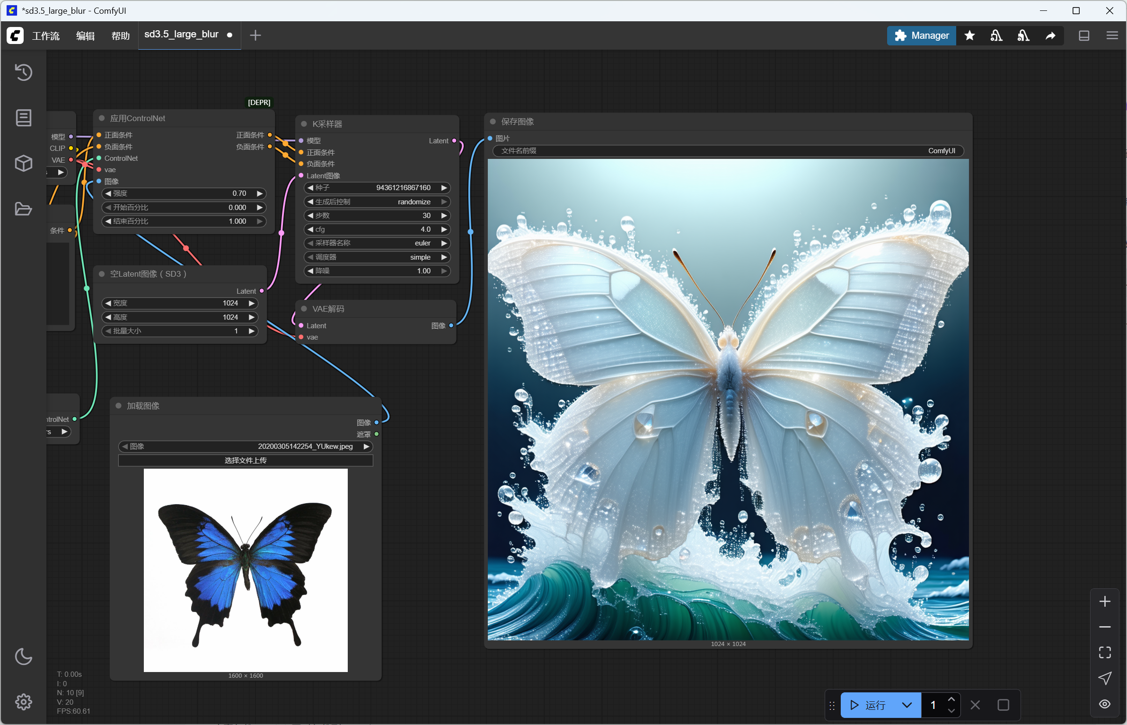Click the ComfyUI logo icon
1127x725 pixels.
(x=15, y=35)
